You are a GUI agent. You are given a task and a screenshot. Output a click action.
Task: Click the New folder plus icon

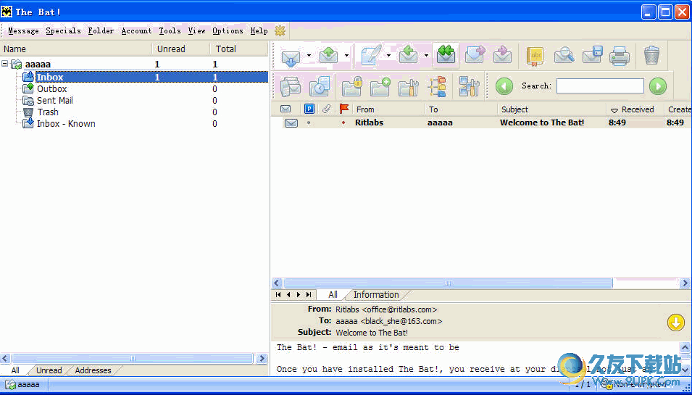click(x=380, y=86)
